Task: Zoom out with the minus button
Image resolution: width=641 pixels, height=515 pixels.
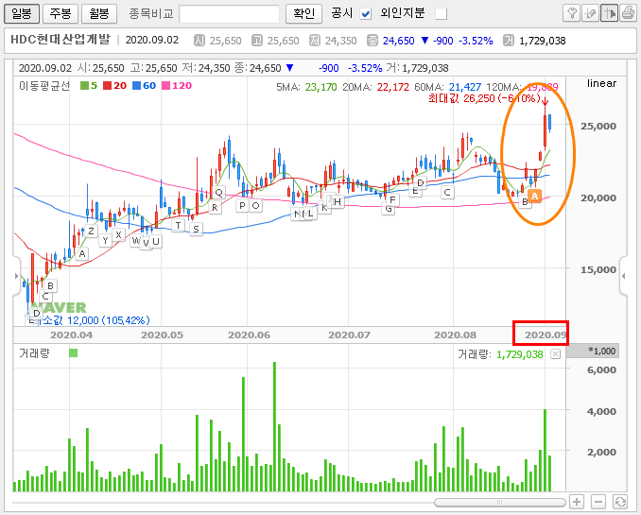Action: click(598, 502)
